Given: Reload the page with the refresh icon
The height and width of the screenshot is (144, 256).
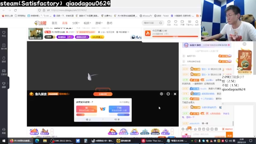Looking at the screenshot, I should pyautogui.click(x=15, y=10).
